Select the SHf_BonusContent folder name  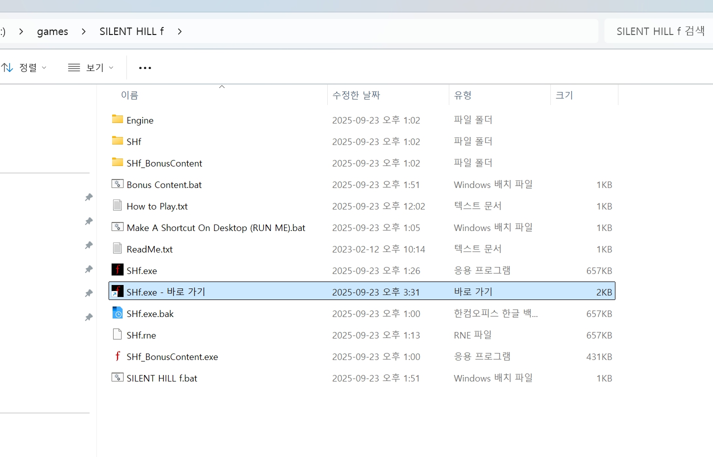pyautogui.click(x=164, y=163)
